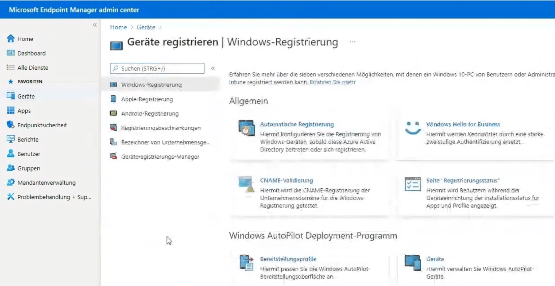Click the Windows-Registrierung menu icon
The height and width of the screenshot is (286, 555).
tap(114, 85)
